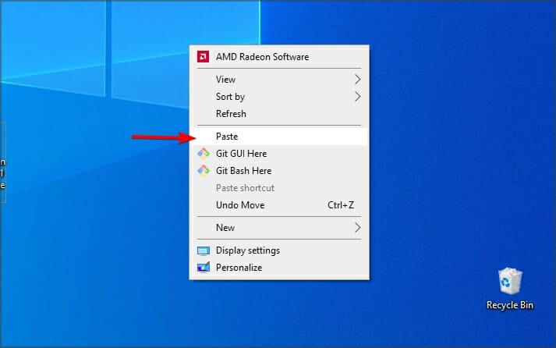Select the Recycle Bin desktop icon

[510, 289]
